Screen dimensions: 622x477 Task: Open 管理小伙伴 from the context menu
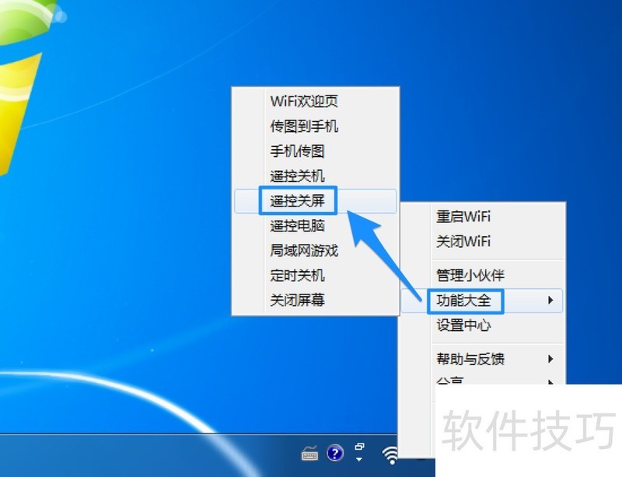pyautogui.click(x=482, y=275)
